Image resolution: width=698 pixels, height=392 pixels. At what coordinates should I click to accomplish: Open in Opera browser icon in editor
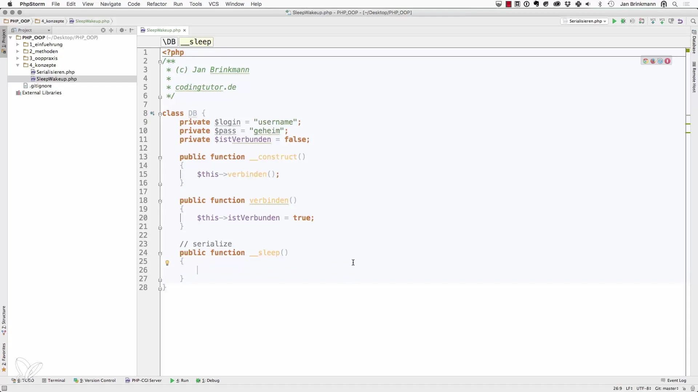pyautogui.click(x=667, y=61)
